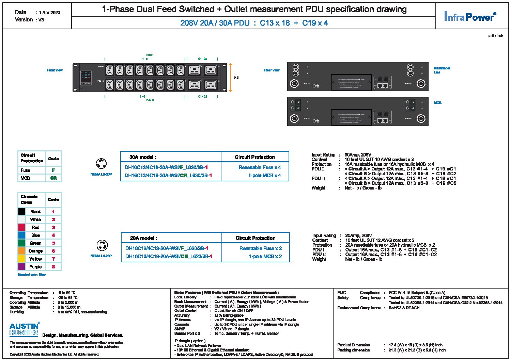
Task: Click the '20Amp, 208V' input rating
Action: 358,235
